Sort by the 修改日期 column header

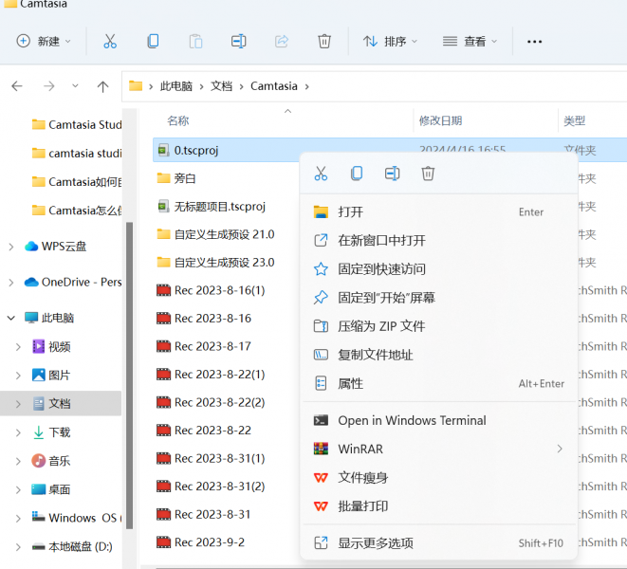click(x=440, y=121)
